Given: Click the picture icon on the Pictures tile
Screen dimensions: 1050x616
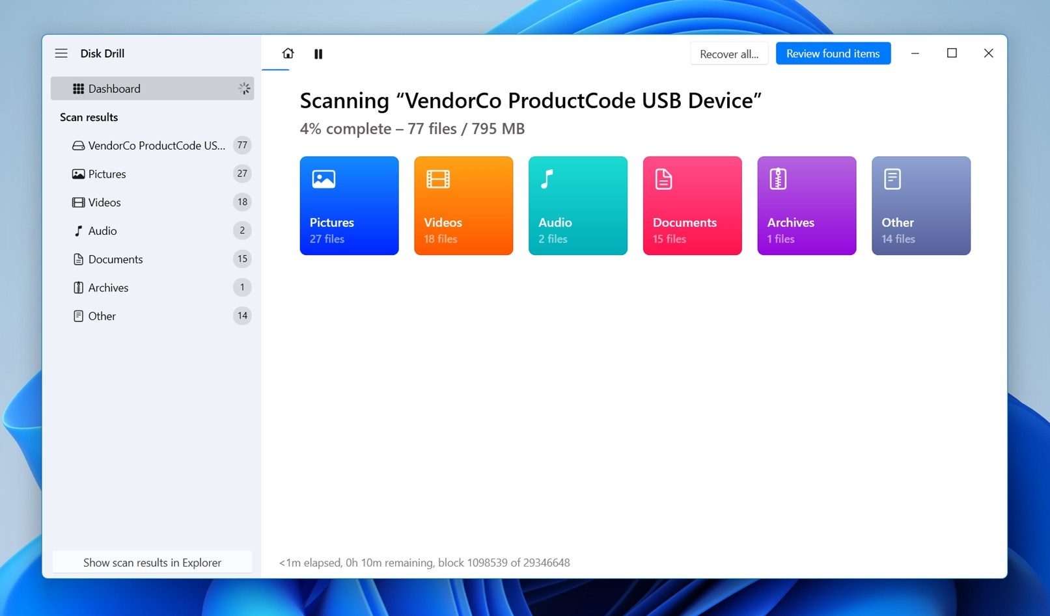Looking at the screenshot, I should pyautogui.click(x=324, y=179).
